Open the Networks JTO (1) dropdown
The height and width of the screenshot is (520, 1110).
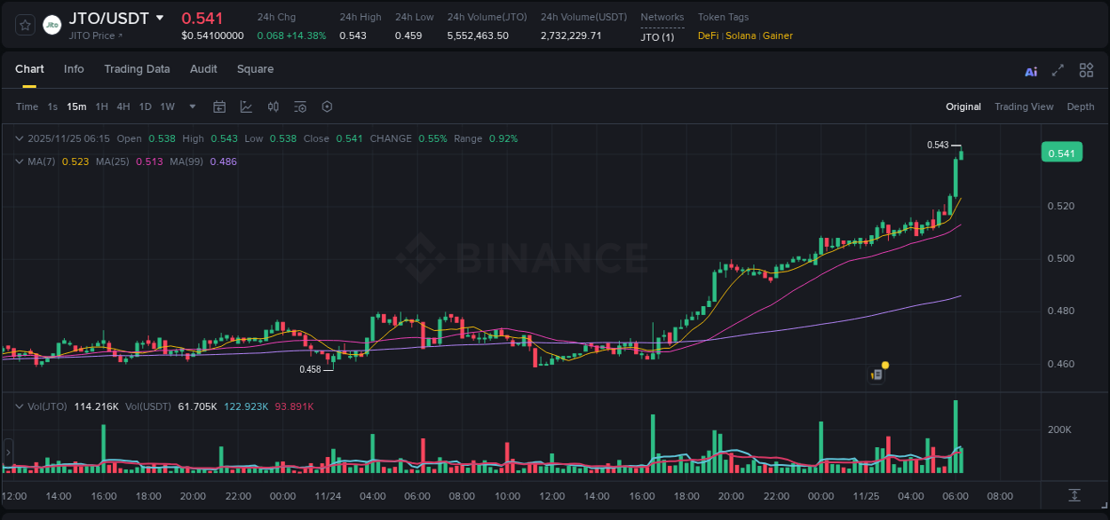657,37
